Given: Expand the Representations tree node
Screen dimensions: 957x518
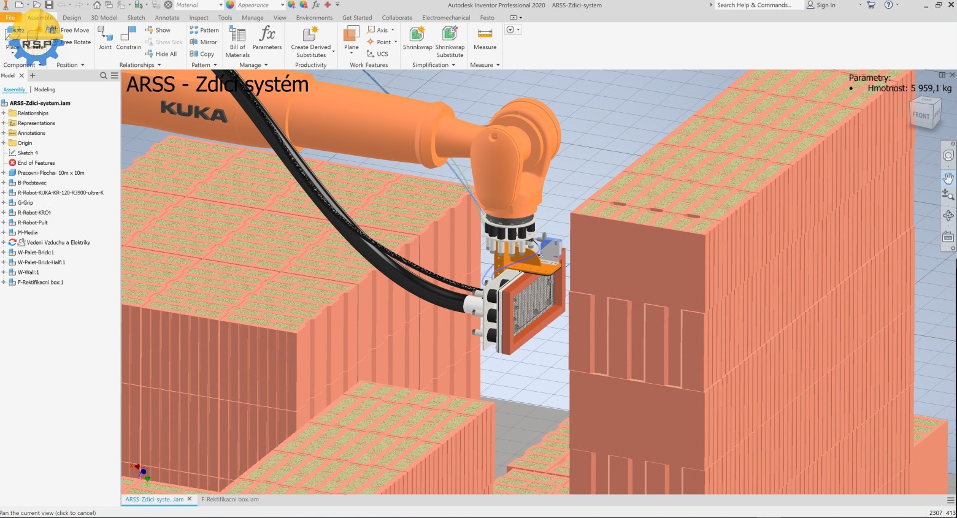Looking at the screenshot, I should pos(4,123).
